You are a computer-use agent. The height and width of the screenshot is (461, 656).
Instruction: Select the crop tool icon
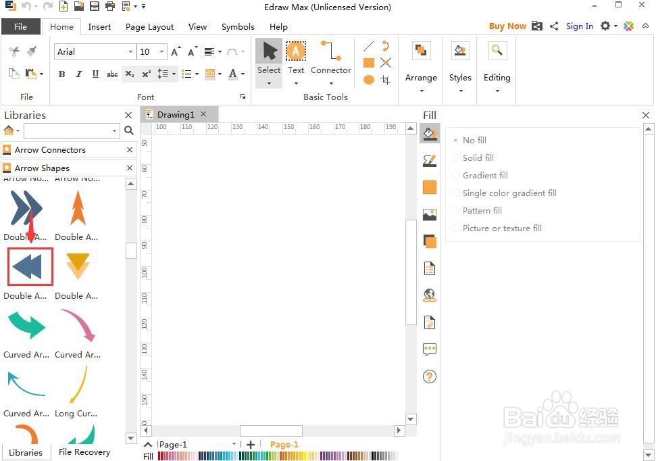click(x=386, y=80)
